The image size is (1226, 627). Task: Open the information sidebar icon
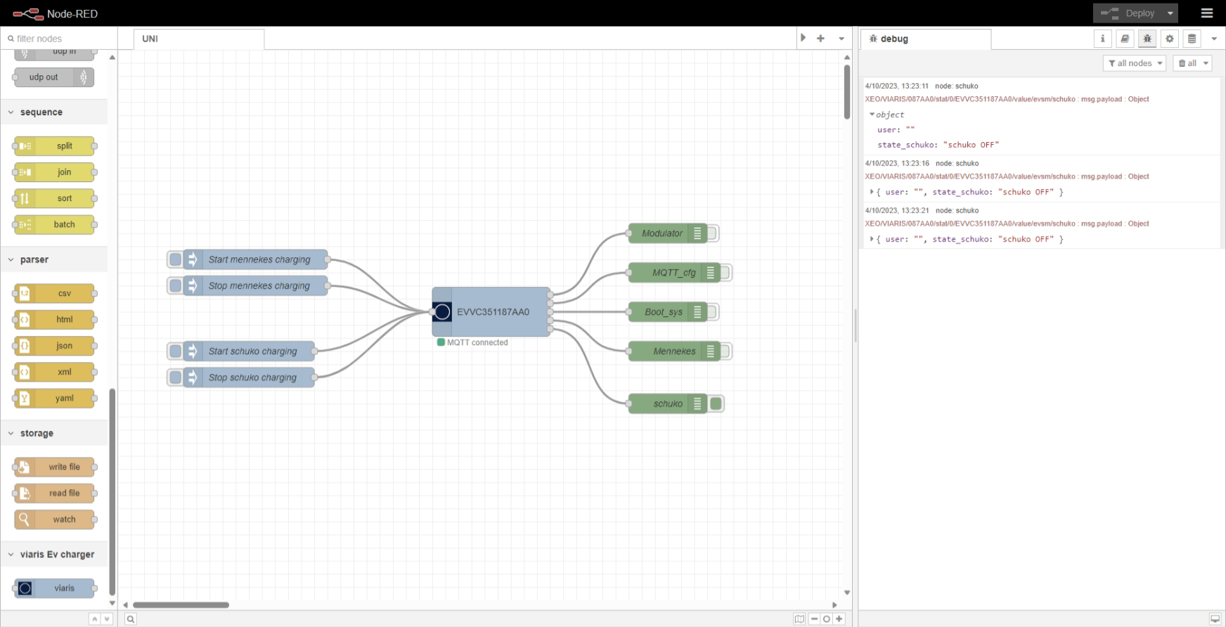coord(1102,39)
